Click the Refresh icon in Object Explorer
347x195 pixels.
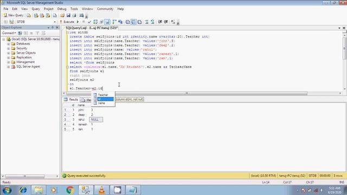coord(43,33)
